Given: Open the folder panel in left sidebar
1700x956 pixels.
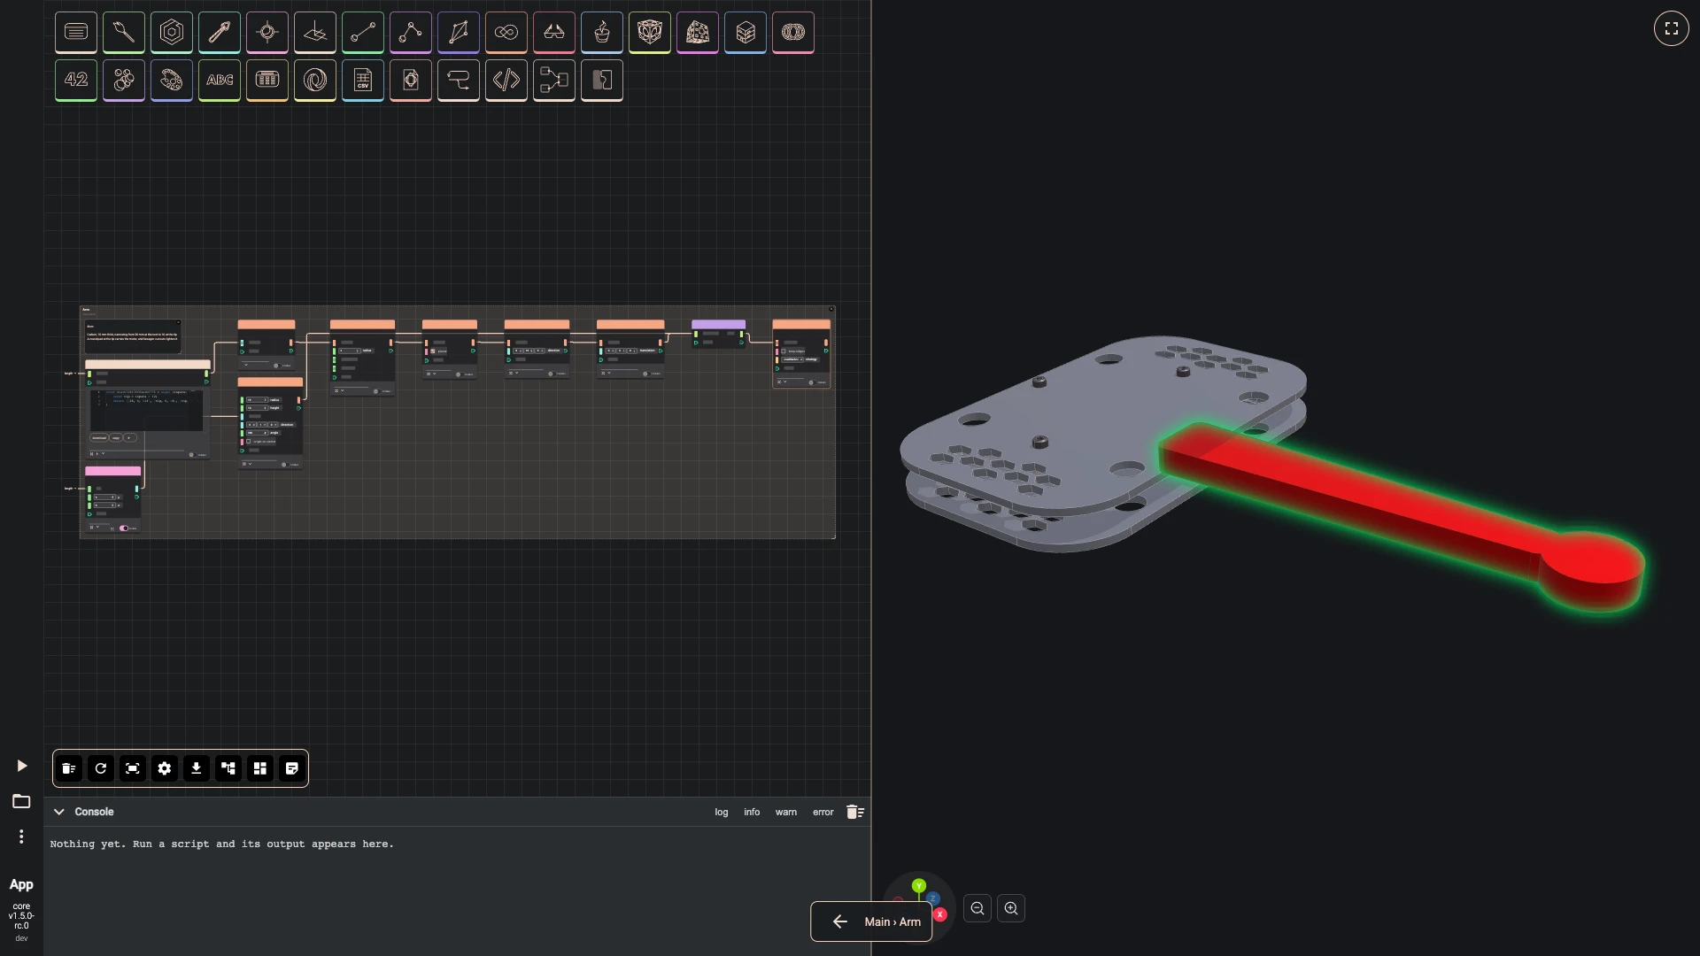Looking at the screenshot, I should 21,801.
